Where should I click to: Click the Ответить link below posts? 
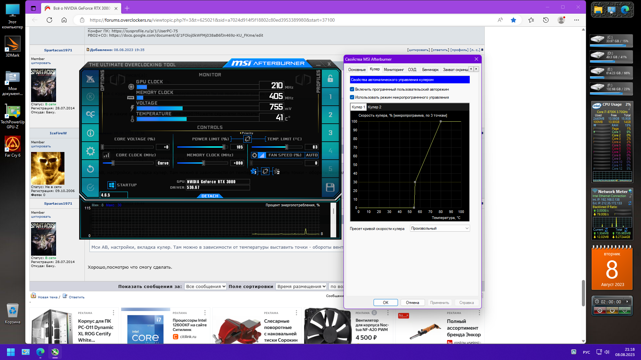(x=76, y=297)
